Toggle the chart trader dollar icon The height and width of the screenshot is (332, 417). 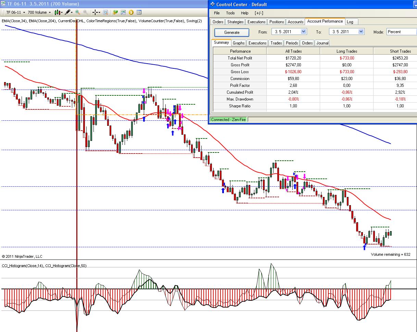click(x=131, y=12)
